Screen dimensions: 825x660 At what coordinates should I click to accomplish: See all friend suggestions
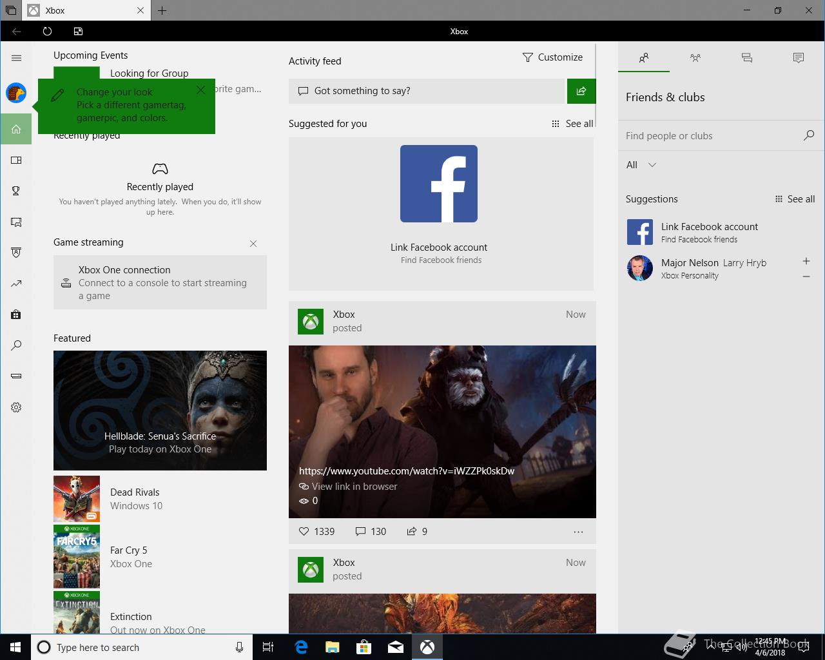click(x=795, y=199)
